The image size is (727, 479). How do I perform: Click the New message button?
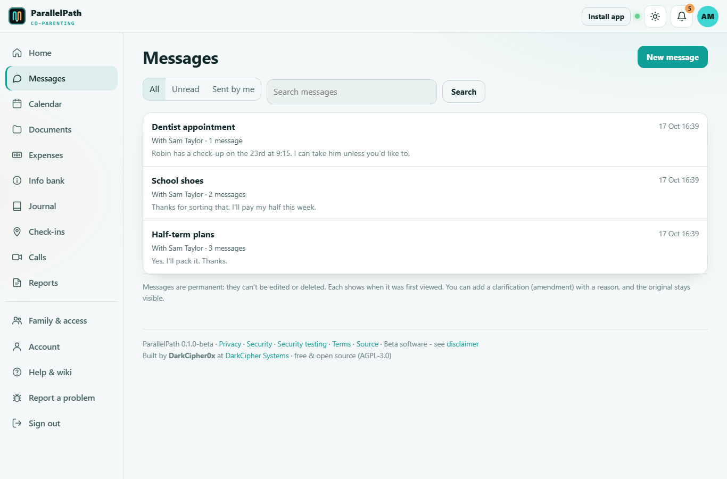tap(673, 57)
